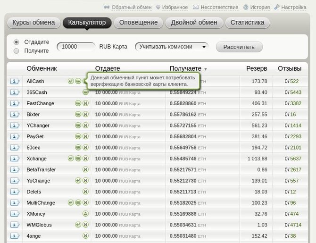Click the person badge on XMoney row
The width and height of the screenshot is (316, 243).
[x=86, y=214]
